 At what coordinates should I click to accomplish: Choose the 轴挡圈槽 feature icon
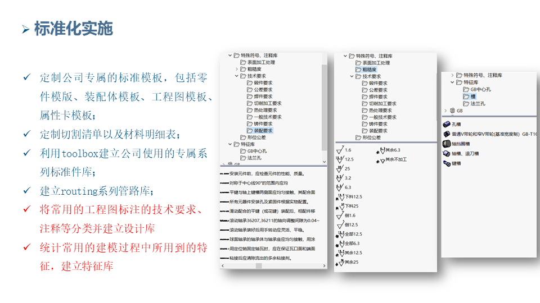(x=447, y=144)
